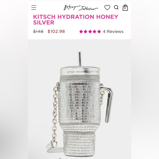This screenshot has height=159, width=159.
Task: Select the fifth pink rating star
Action: click(99, 32)
